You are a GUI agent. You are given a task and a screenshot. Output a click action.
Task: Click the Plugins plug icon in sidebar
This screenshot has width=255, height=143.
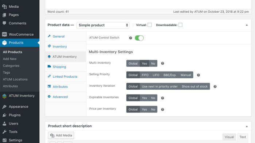(x=4, y=115)
